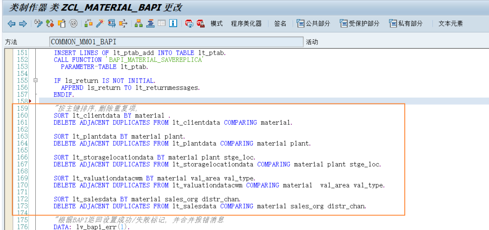Click the 文本元素 text elements button
Viewport: 489px width, 230px height.
(x=451, y=23)
